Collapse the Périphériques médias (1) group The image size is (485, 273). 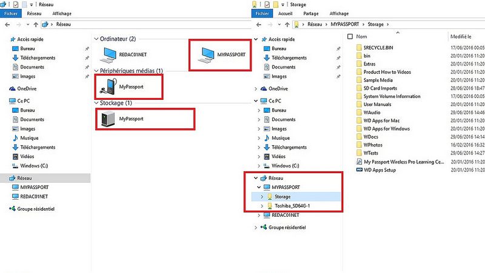tap(96, 71)
